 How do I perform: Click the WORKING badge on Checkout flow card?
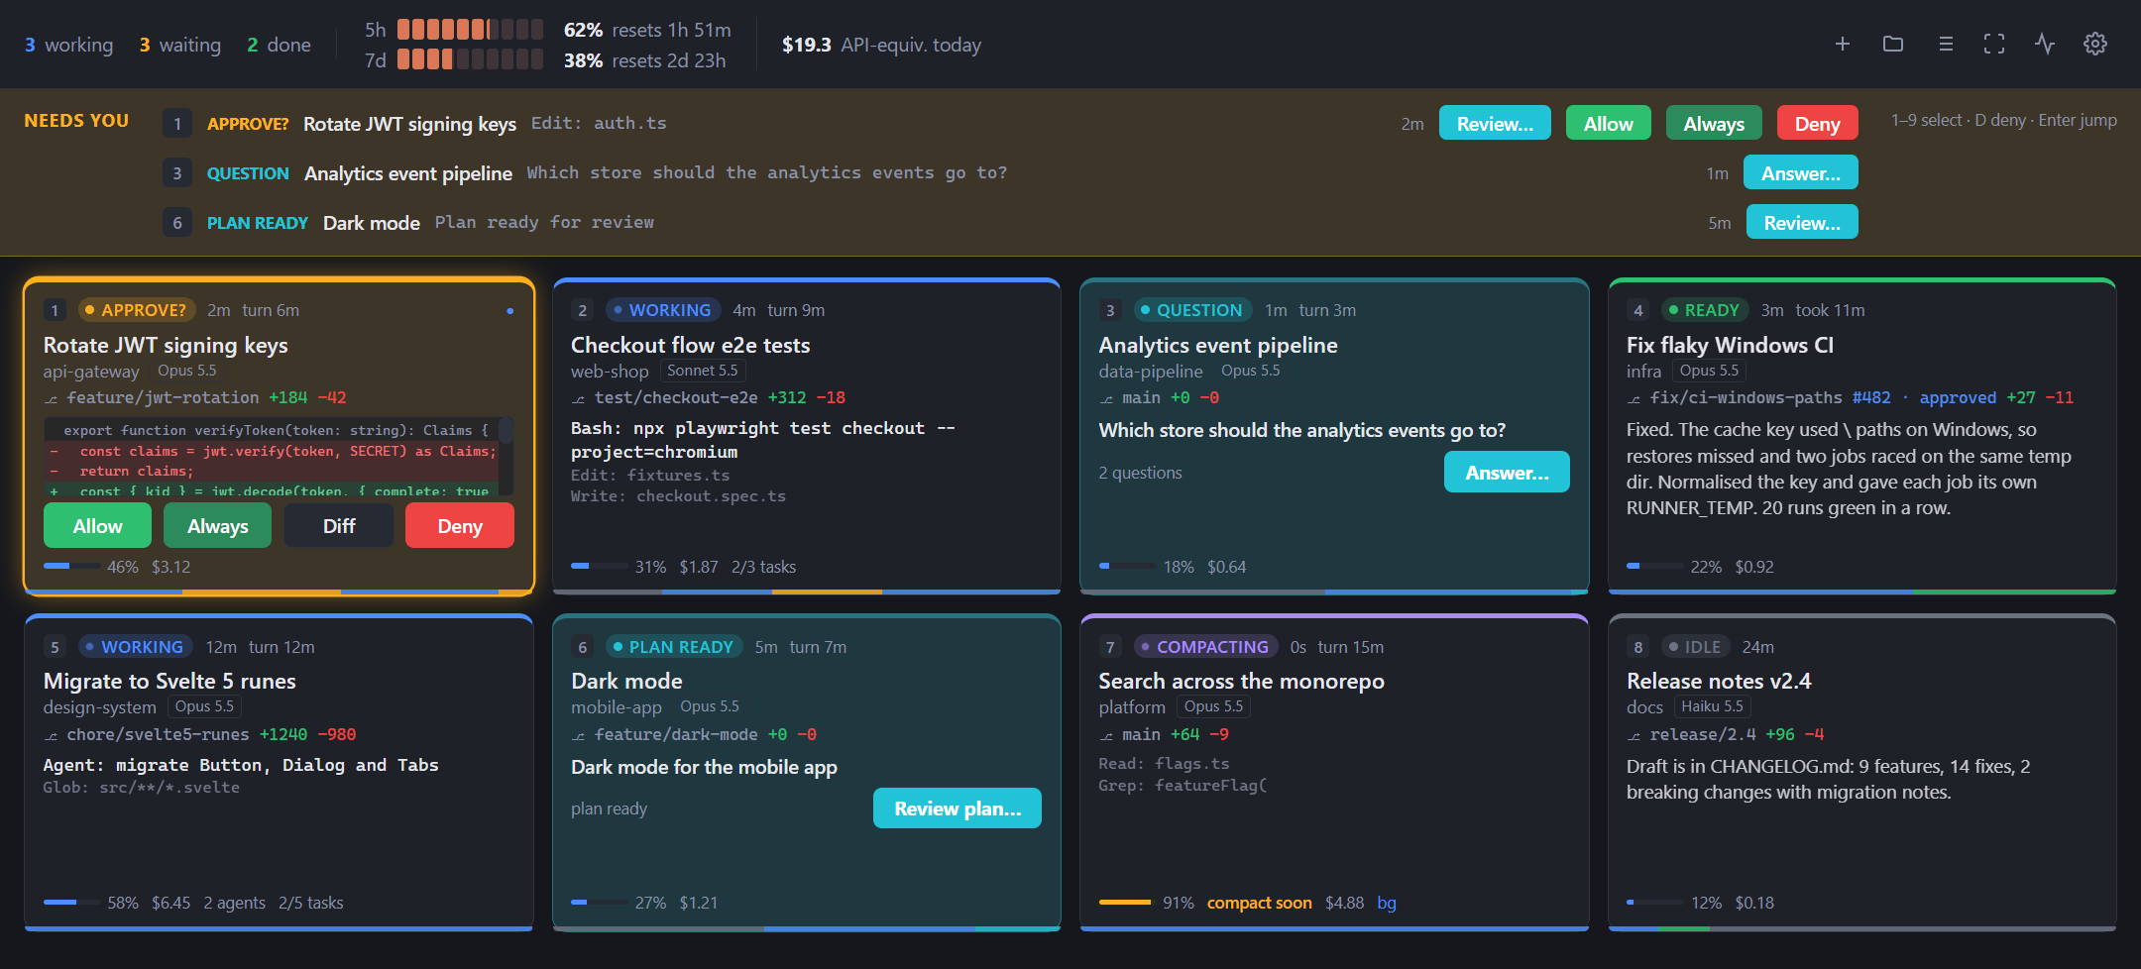(x=662, y=310)
